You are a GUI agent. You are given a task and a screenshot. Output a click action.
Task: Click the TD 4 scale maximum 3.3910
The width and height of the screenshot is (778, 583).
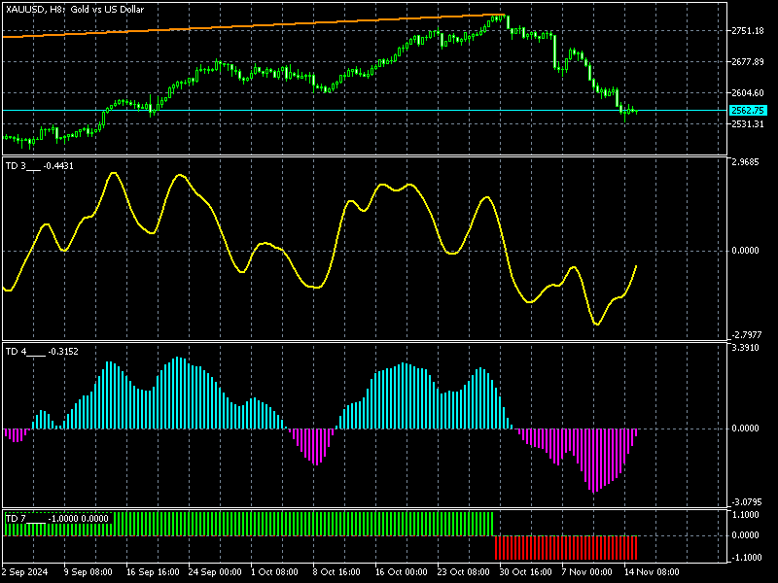745,348
